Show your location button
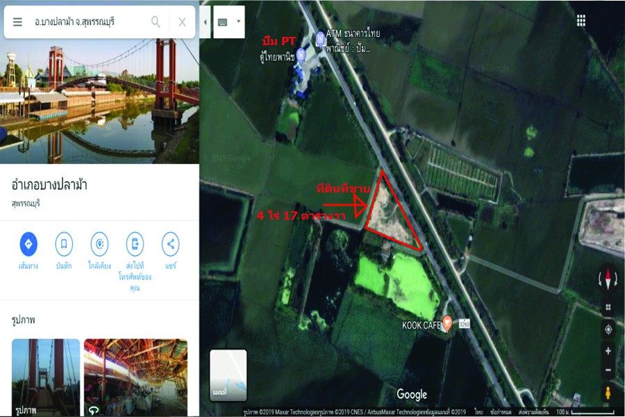 pyautogui.click(x=608, y=329)
